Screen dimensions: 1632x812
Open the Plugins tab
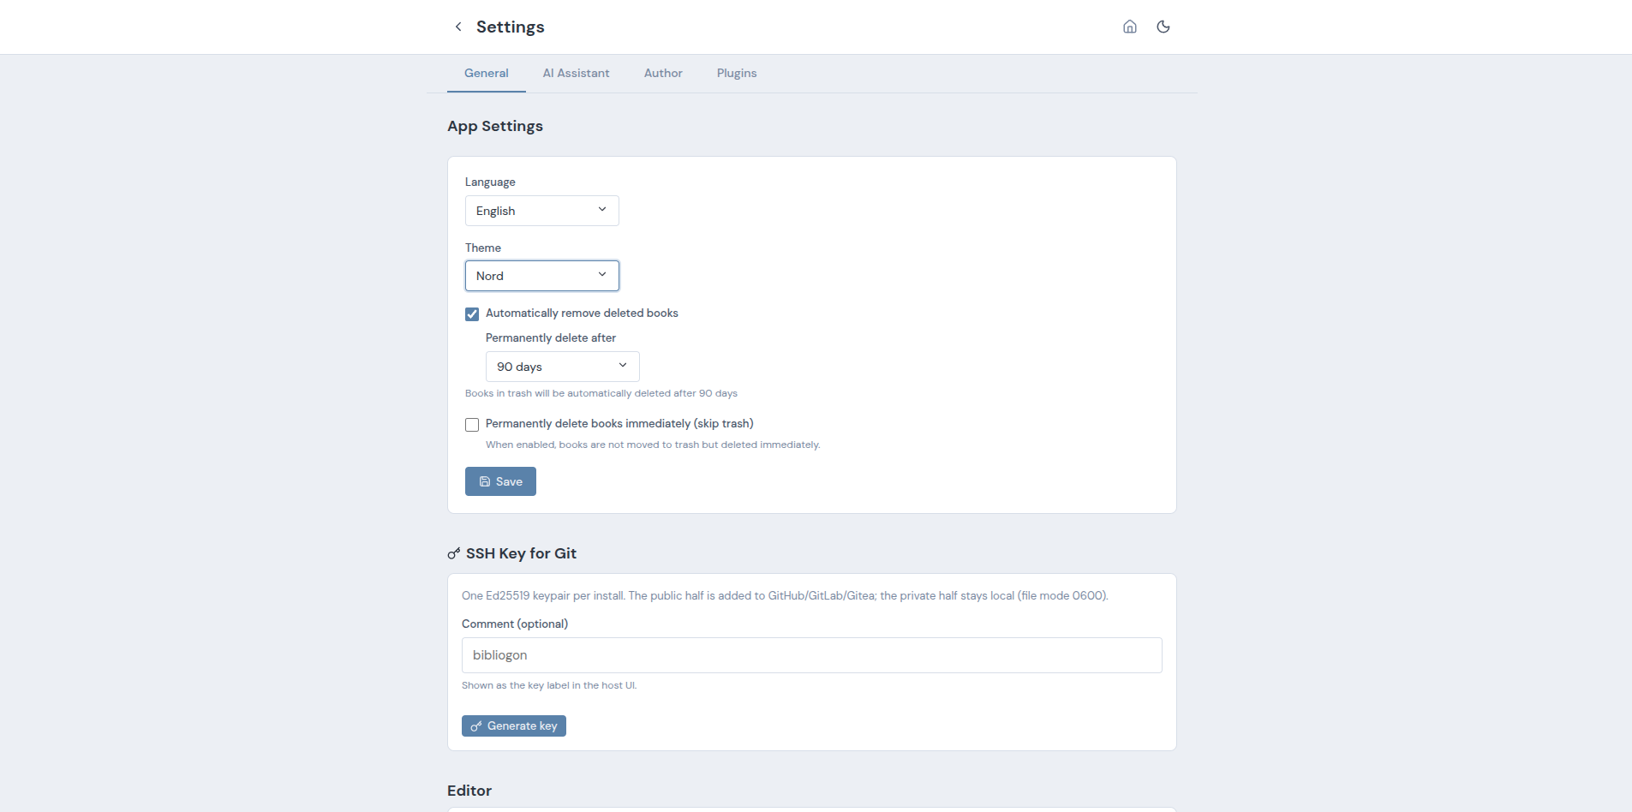coord(737,74)
